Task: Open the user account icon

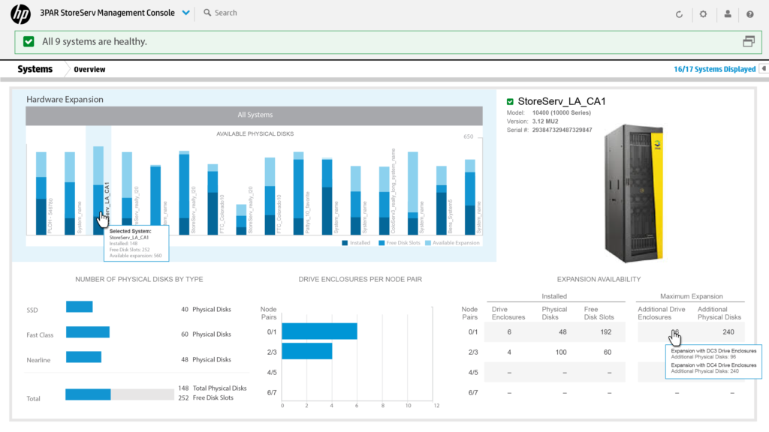Action: [728, 14]
